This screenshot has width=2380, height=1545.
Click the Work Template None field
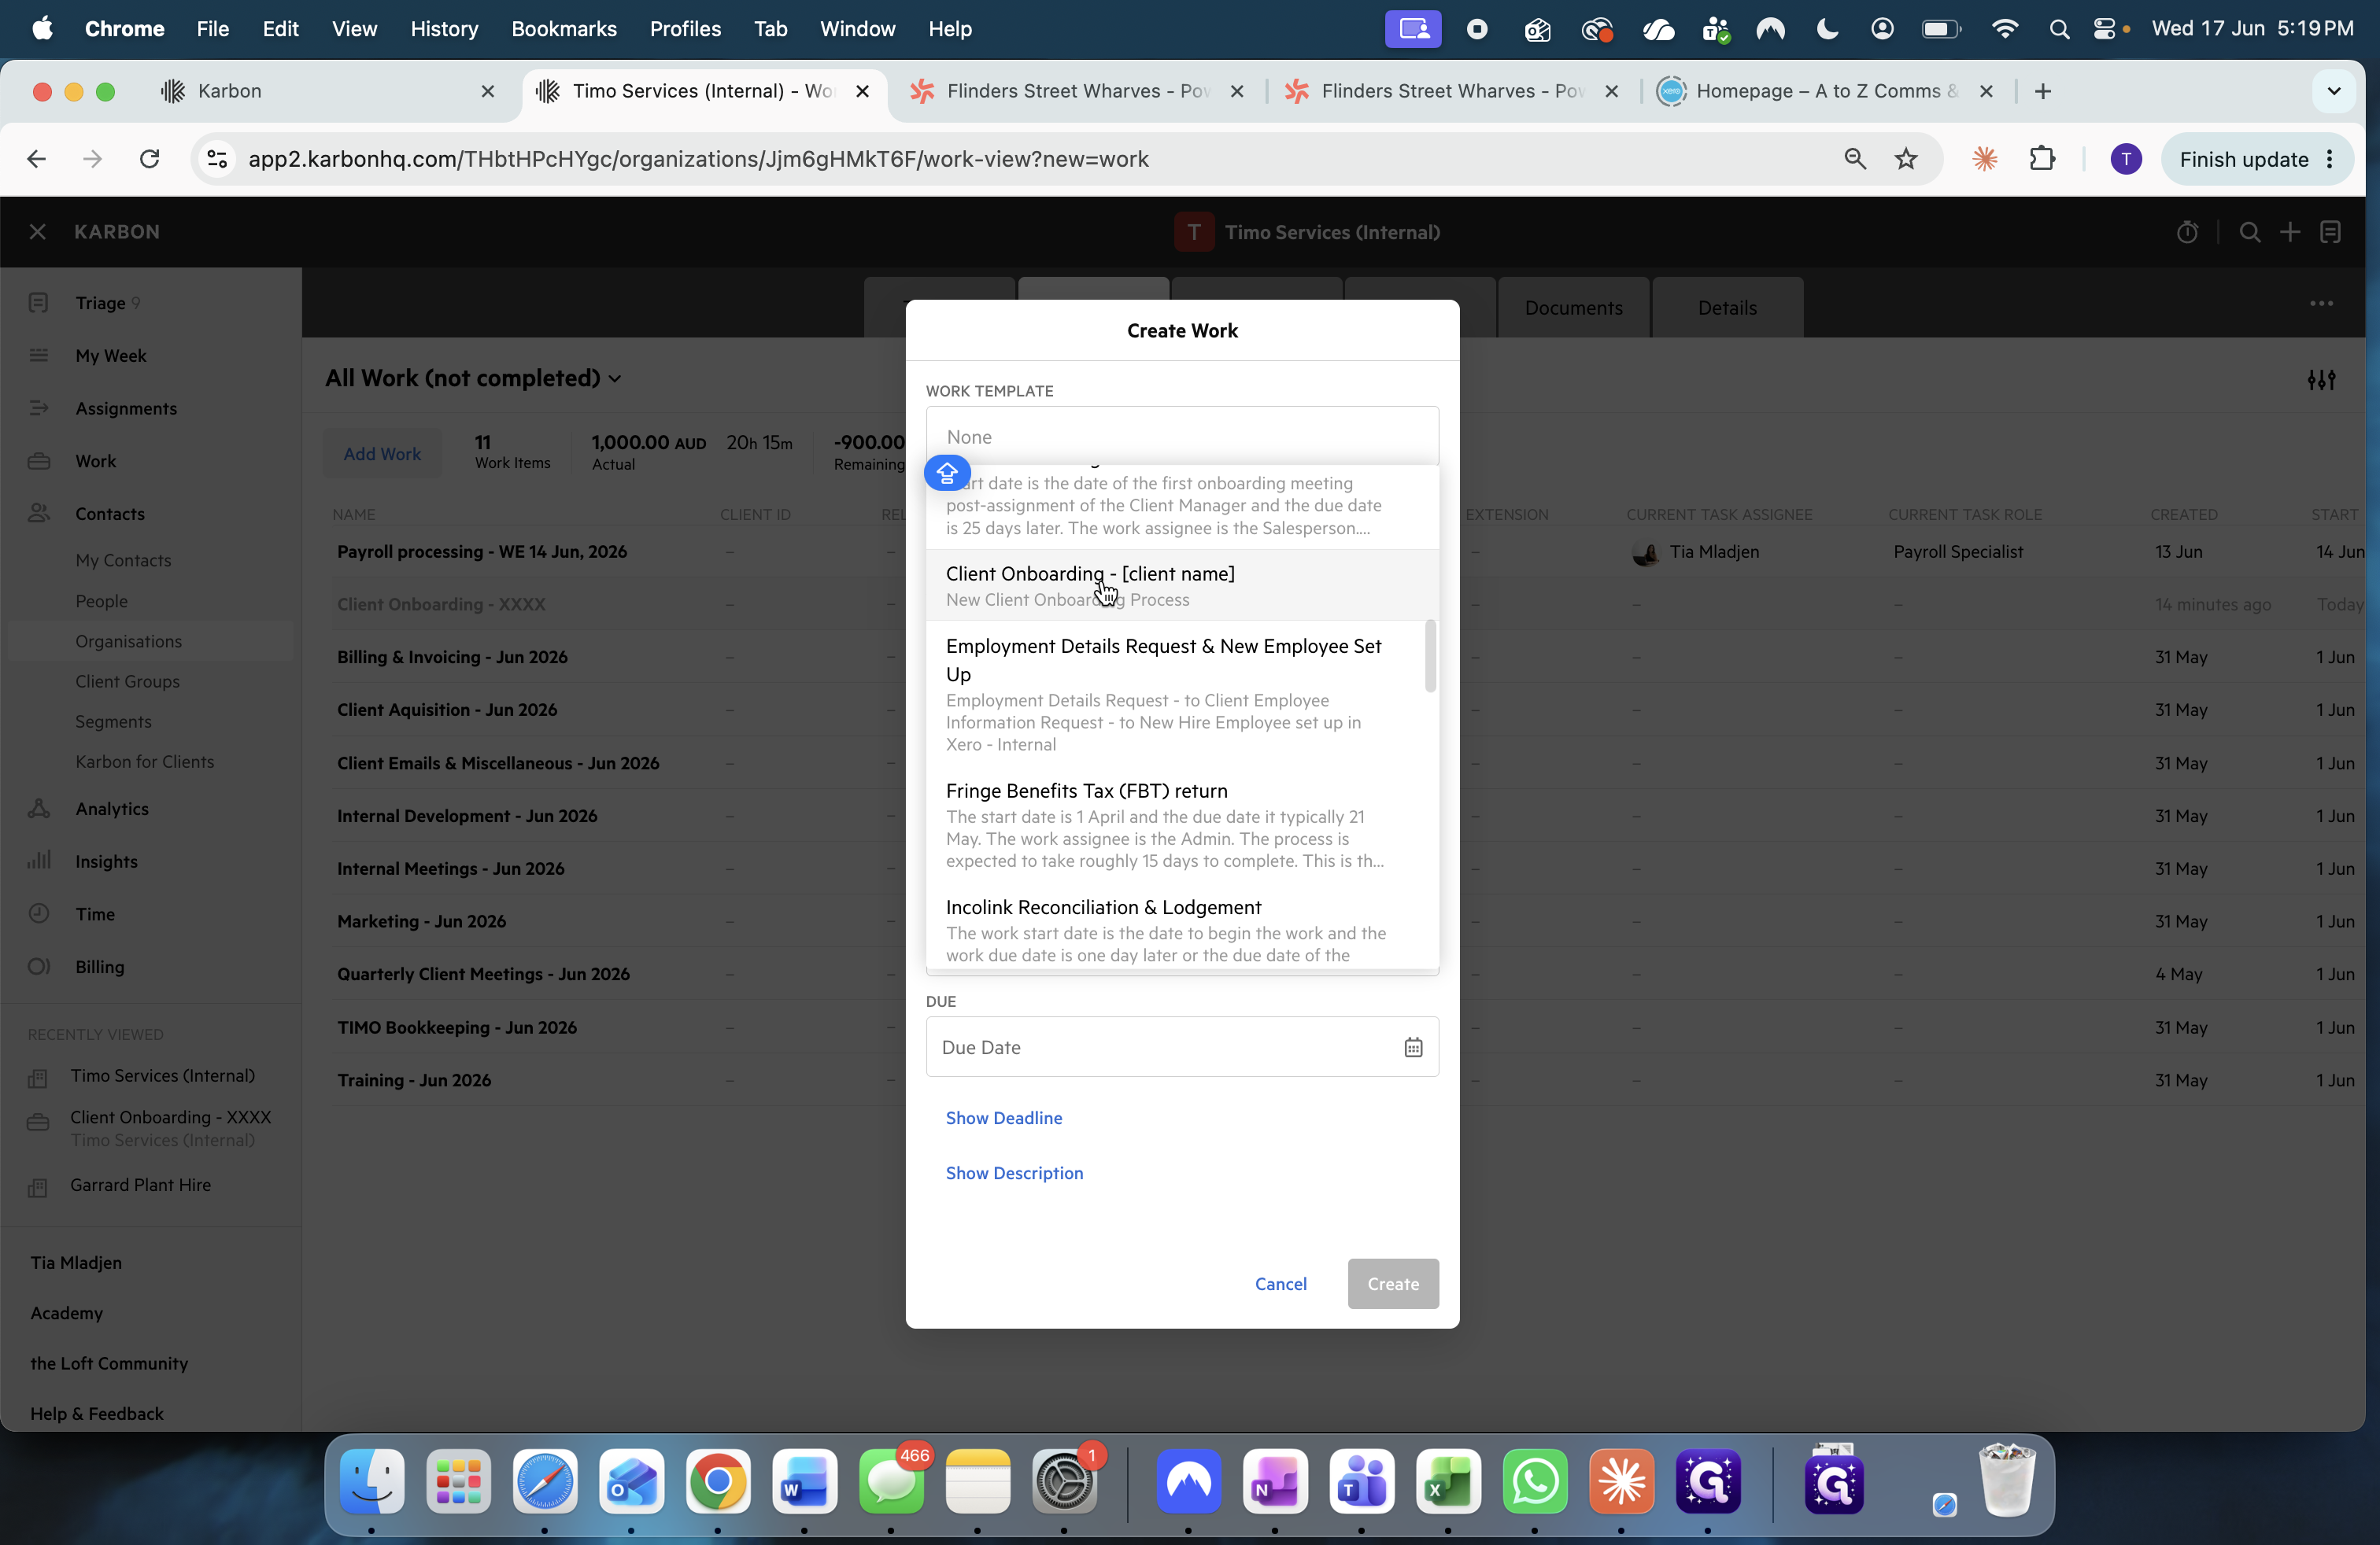tap(1182, 437)
